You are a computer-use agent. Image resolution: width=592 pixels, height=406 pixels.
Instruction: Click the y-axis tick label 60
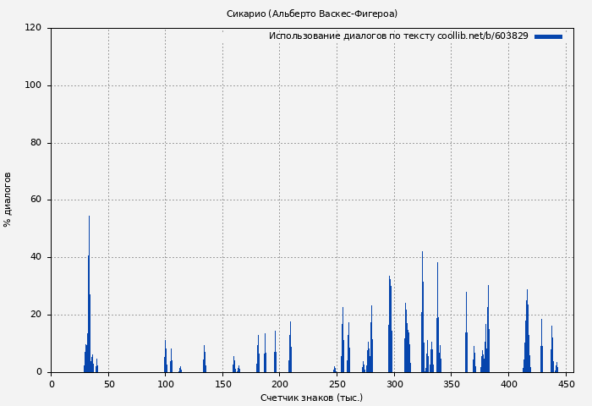[36, 200]
